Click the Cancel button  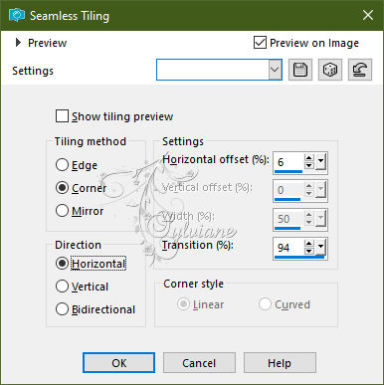tap(199, 363)
